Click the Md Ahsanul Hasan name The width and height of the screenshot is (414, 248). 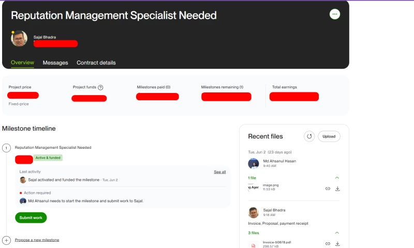(x=279, y=161)
